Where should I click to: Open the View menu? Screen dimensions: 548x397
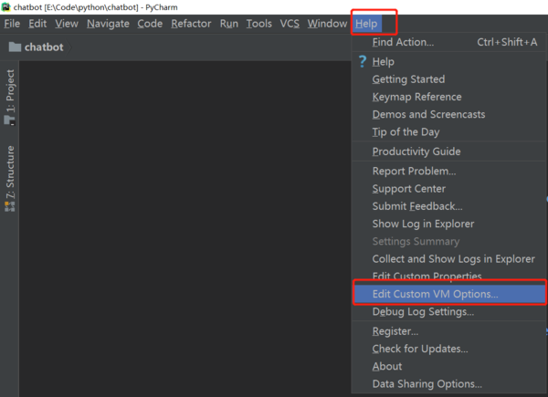pos(67,24)
